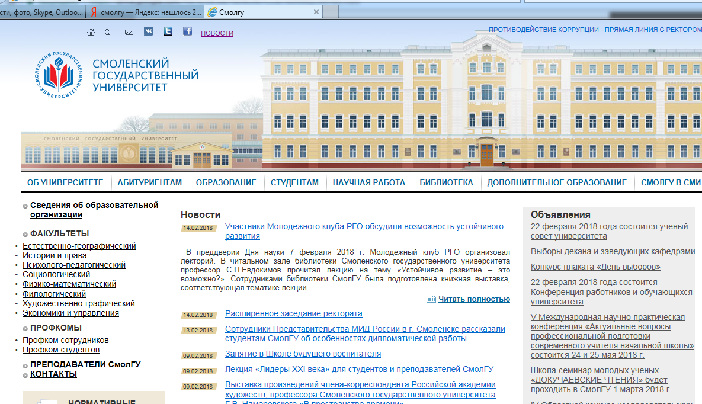Open a new browser tab button
The width and height of the screenshot is (702, 404).
331,12
